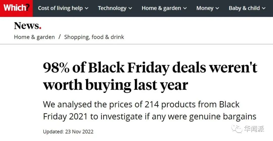
Task: Click the 98% of Black Friday deals headline
Action: coord(150,76)
